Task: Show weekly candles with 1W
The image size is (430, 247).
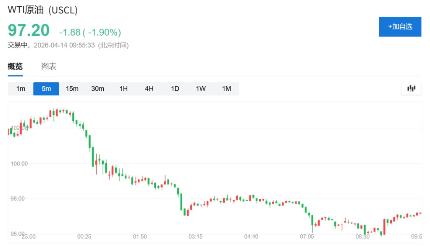Action: 201,89
